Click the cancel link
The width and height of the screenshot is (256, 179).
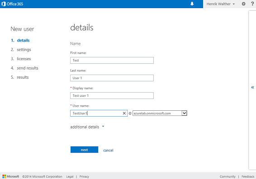click(x=108, y=150)
